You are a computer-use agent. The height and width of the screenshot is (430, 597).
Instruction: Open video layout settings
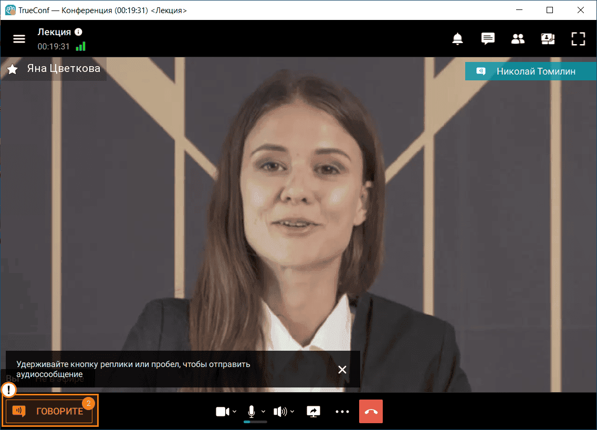pos(548,39)
